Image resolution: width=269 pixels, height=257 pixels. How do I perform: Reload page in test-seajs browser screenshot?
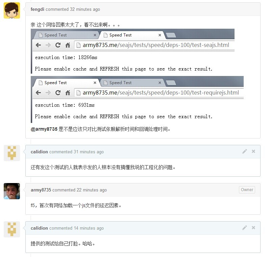pos(58,45)
